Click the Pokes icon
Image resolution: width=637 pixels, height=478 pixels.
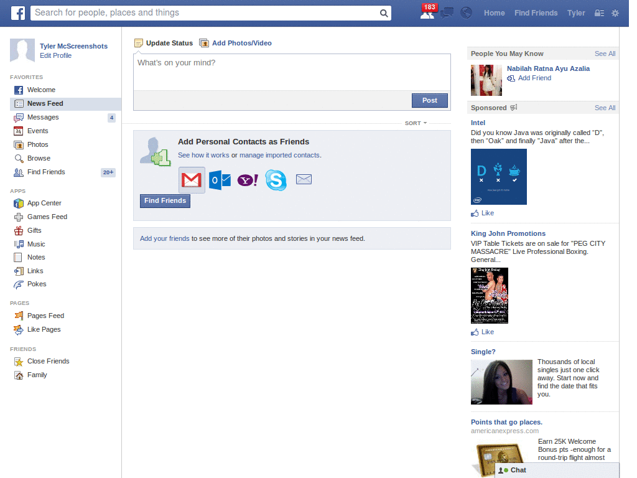tap(18, 284)
